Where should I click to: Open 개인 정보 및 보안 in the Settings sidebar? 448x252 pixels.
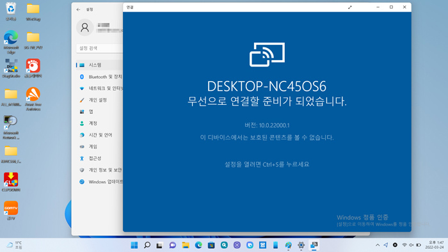point(99,170)
